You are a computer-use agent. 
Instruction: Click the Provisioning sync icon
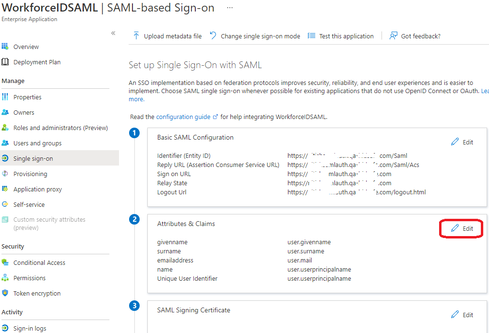pos(5,174)
